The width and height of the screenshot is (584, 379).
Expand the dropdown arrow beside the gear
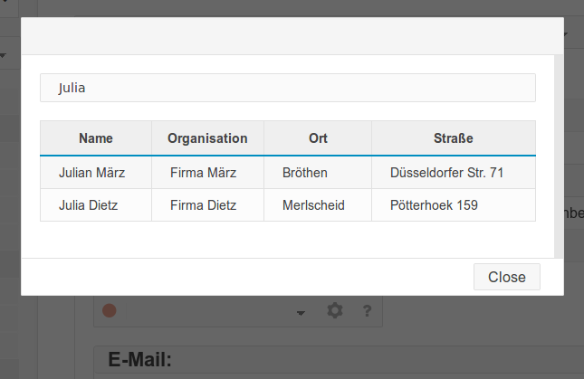click(x=301, y=313)
